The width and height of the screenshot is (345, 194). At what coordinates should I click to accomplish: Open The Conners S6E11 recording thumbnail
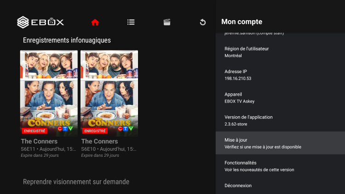pyautogui.click(x=49, y=93)
